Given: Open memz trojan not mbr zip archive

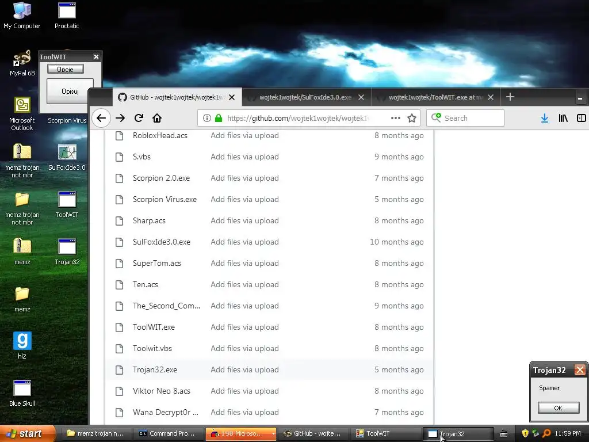Looking at the screenshot, I should click(x=22, y=161).
